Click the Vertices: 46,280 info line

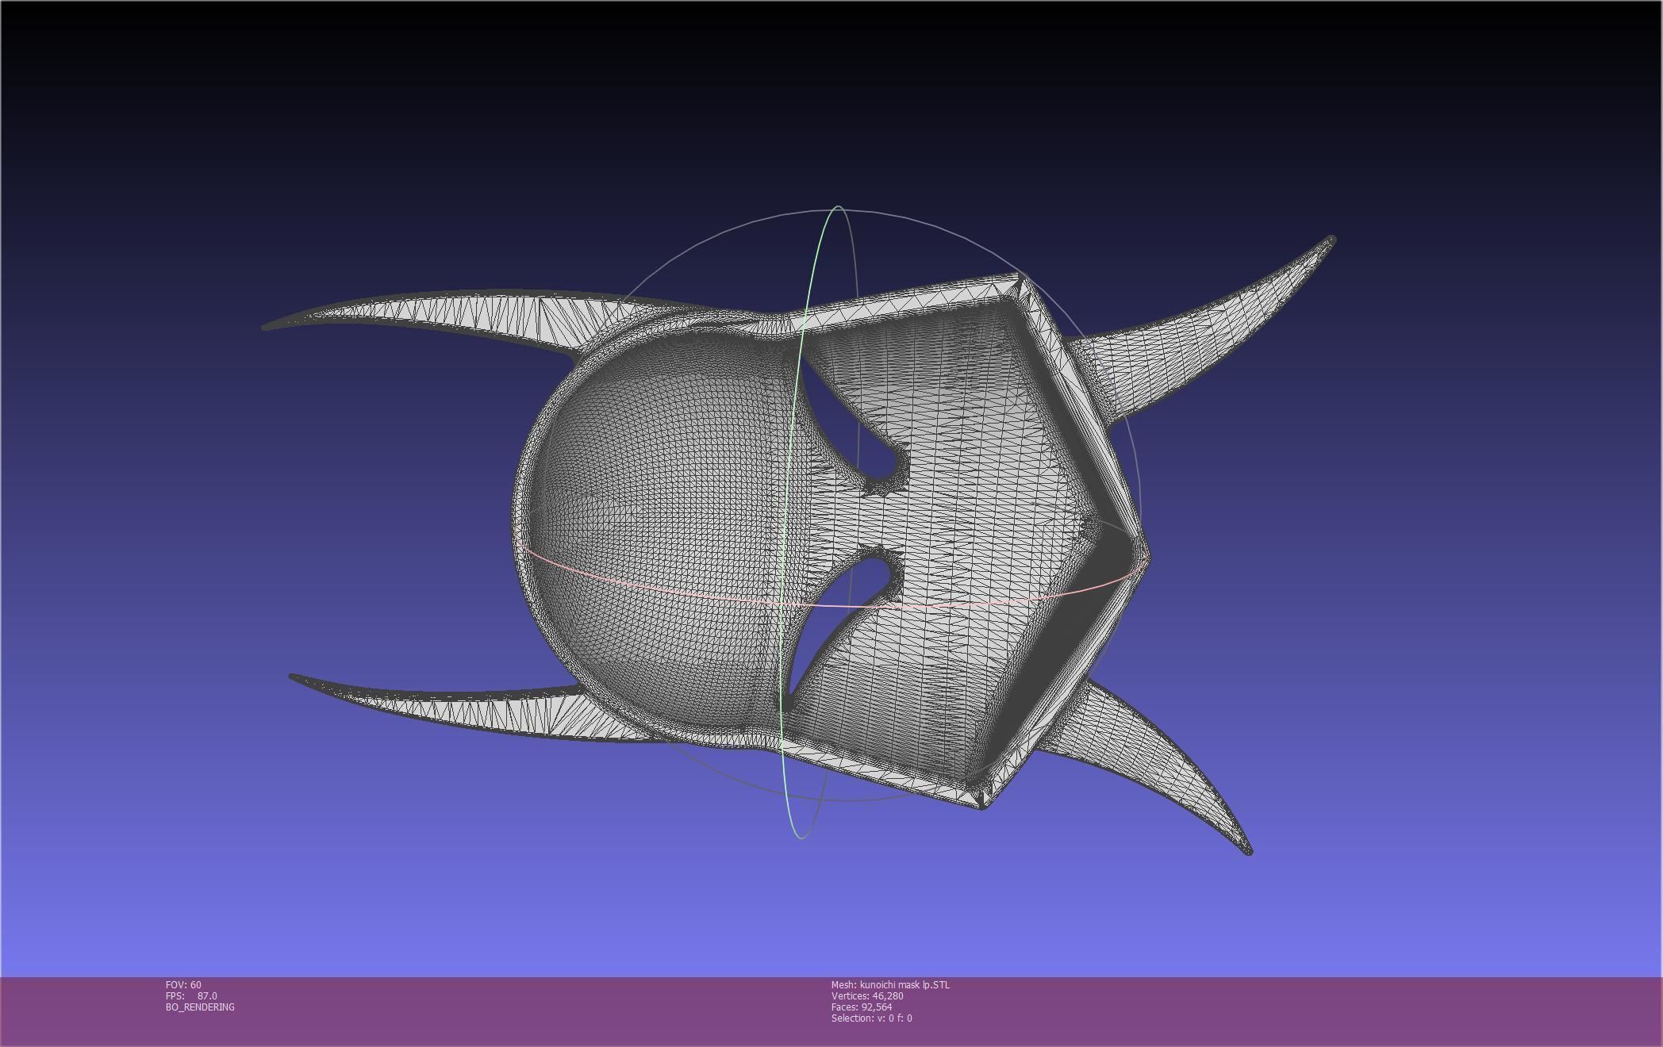pos(867,995)
